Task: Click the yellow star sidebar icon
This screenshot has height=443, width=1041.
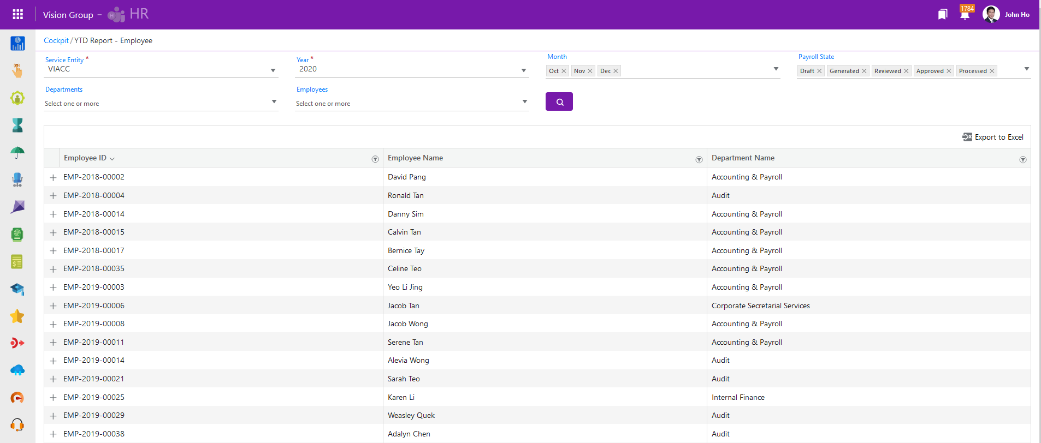Action: (x=17, y=316)
